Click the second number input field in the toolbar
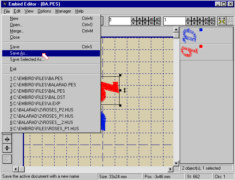Viewport: 235px width, 180px height. click(x=174, y=21)
